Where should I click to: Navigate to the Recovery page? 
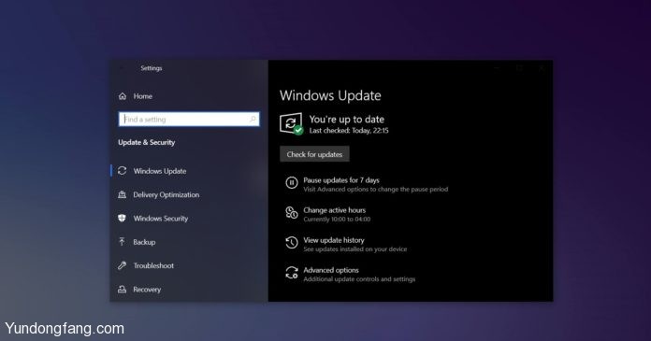[147, 289]
